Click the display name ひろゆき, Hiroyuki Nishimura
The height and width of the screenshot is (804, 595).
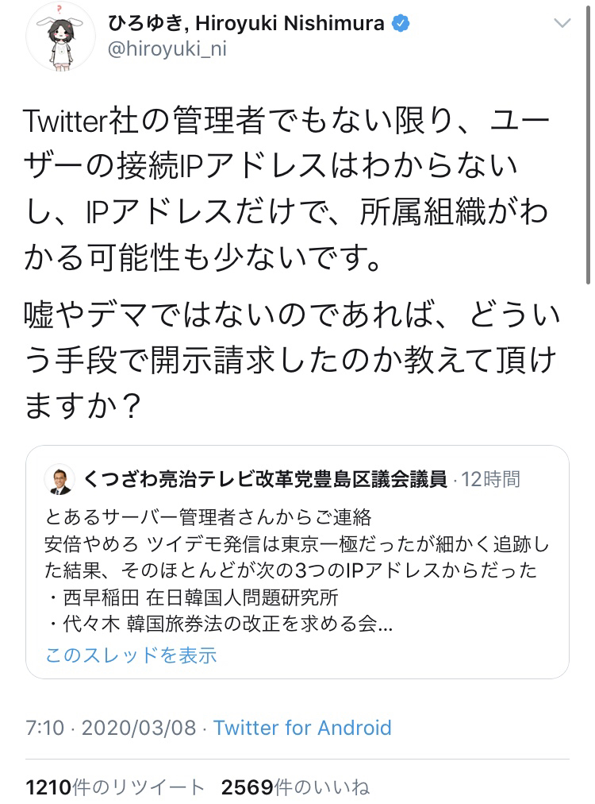coord(248,24)
